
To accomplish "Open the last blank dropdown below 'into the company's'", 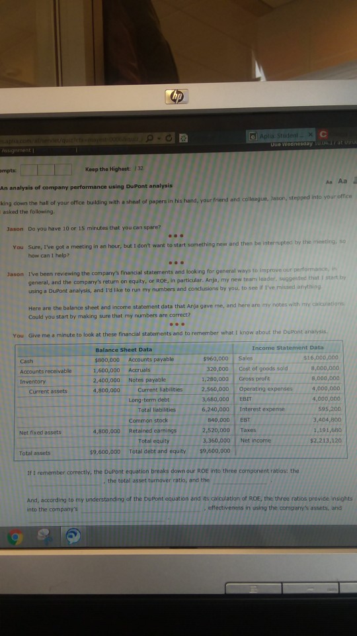I will tap(96, 517).
